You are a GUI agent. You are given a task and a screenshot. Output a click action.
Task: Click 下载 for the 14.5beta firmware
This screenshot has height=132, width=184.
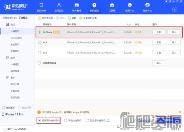159,32
